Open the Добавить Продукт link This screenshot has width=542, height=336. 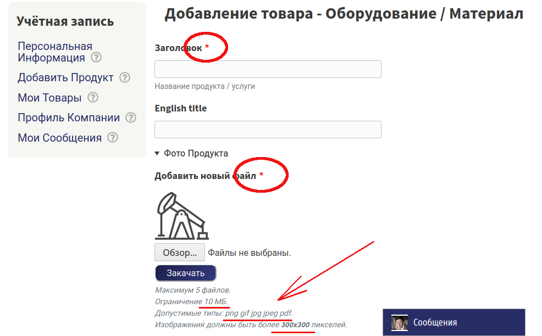[x=65, y=77]
